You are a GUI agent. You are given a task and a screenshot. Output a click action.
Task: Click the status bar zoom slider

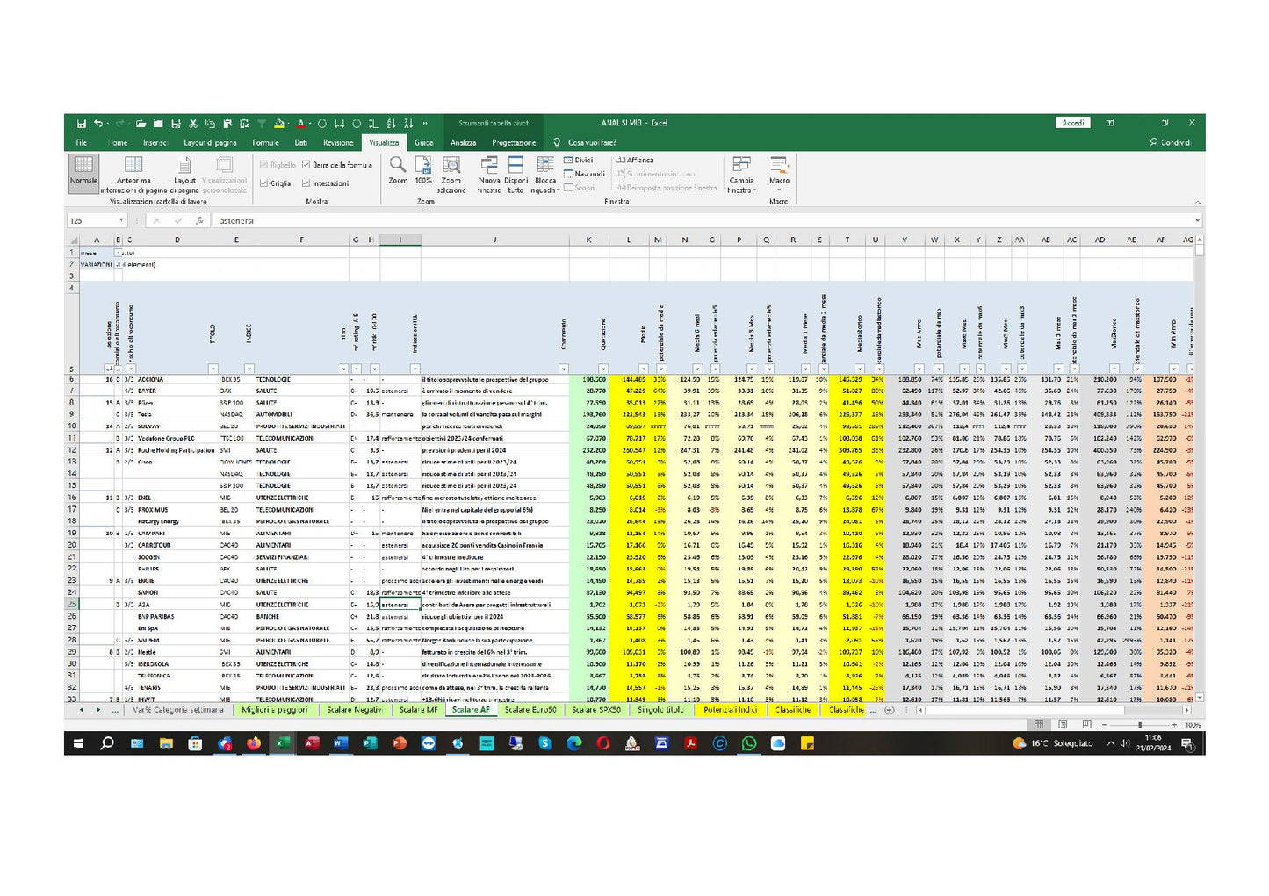click(1142, 725)
